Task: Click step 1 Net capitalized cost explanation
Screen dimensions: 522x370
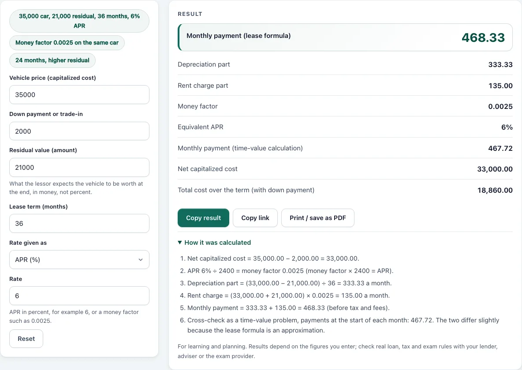Action: point(273,258)
